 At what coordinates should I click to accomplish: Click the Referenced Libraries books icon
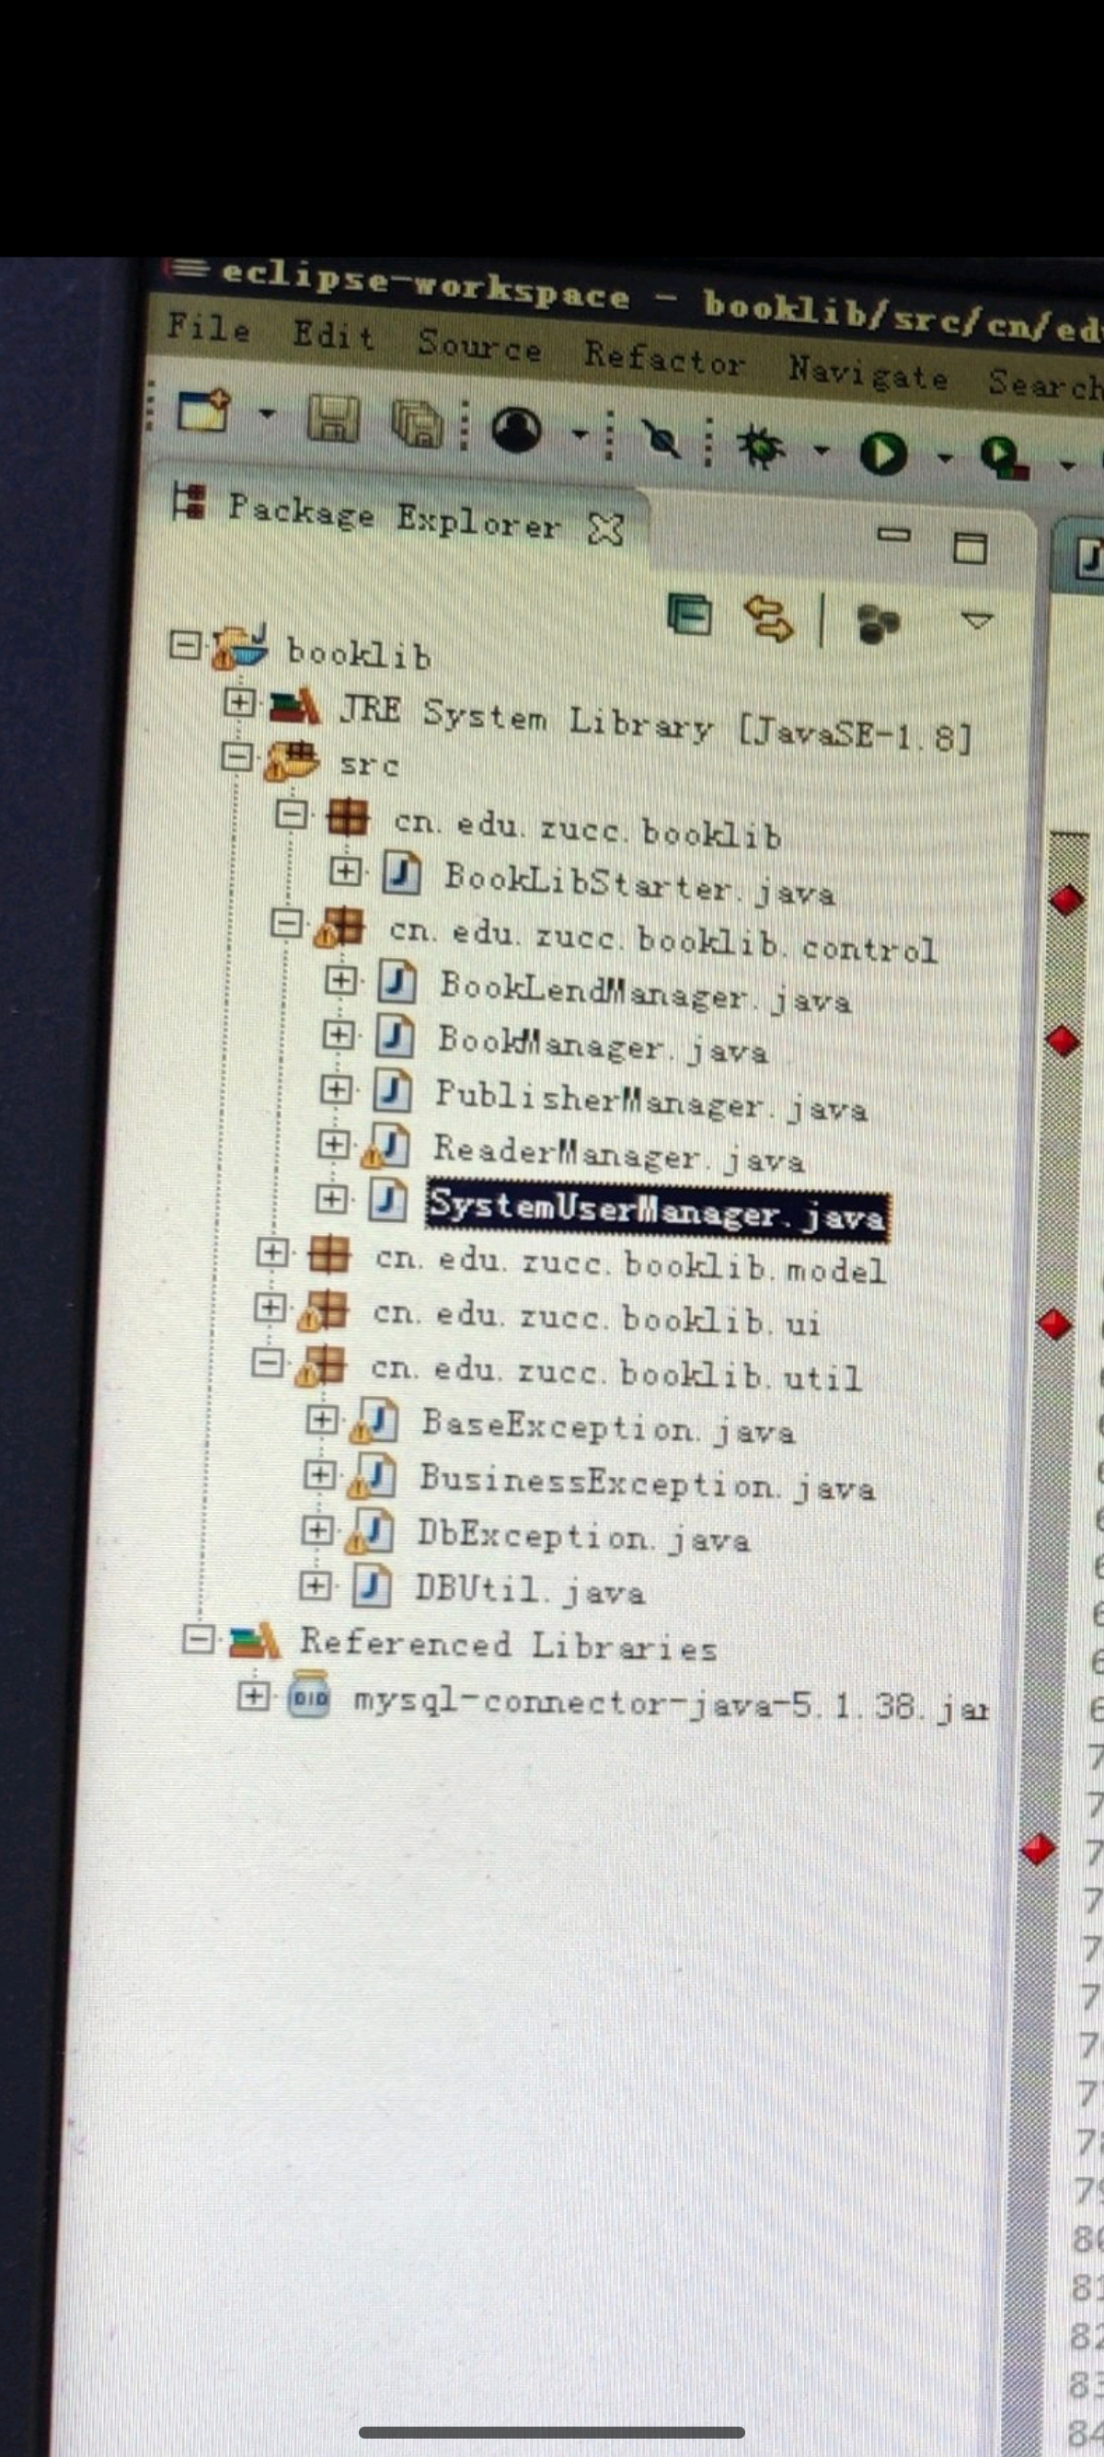(x=255, y=1642)
